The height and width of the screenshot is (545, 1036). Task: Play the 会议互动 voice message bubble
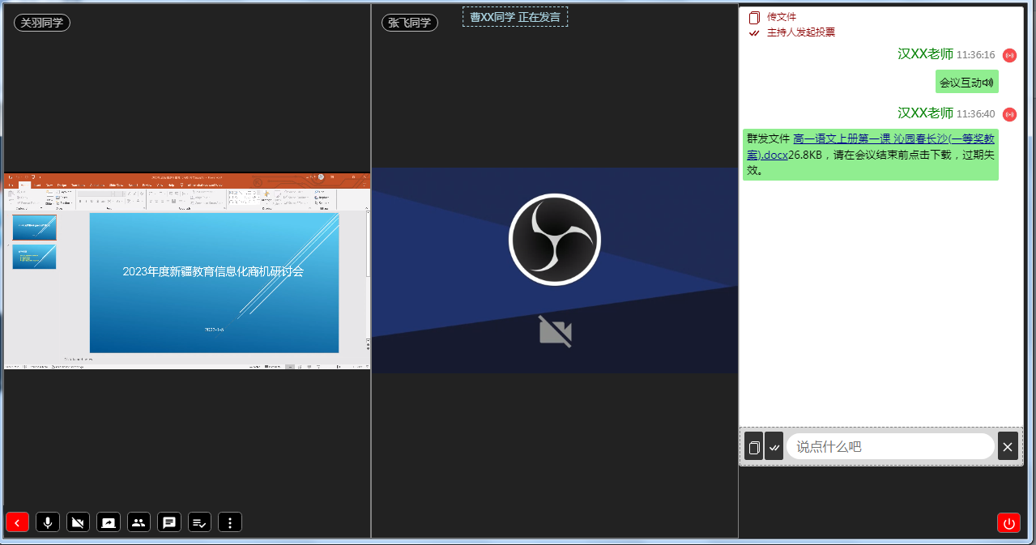pos(966,82)
